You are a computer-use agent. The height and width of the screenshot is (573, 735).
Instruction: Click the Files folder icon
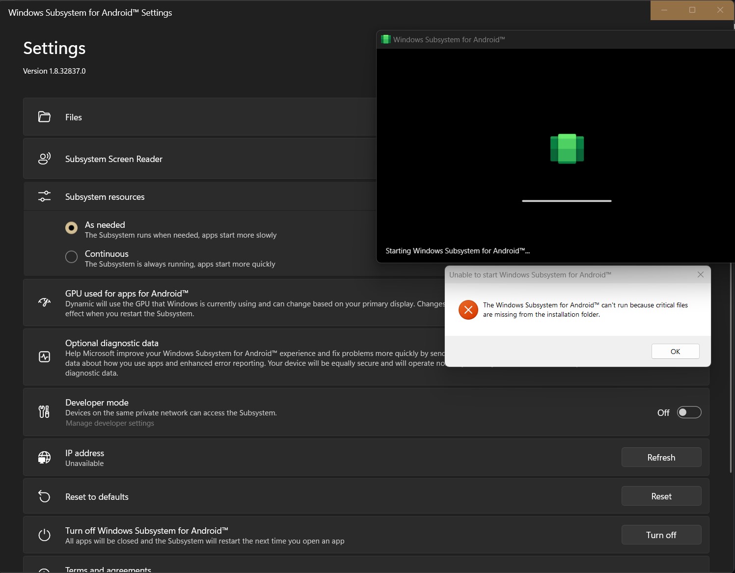click(x=44, y=117)
